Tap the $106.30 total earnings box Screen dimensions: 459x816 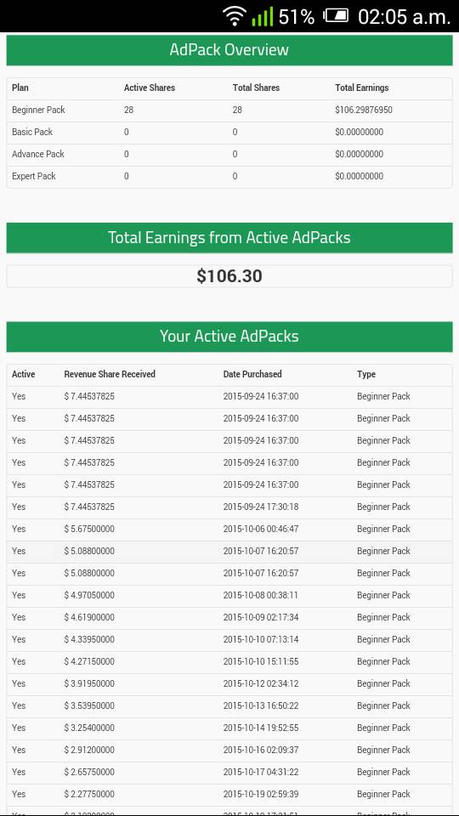pos(229,275)
